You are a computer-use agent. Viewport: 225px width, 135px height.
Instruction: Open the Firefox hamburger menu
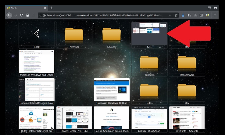coord(215,15)
